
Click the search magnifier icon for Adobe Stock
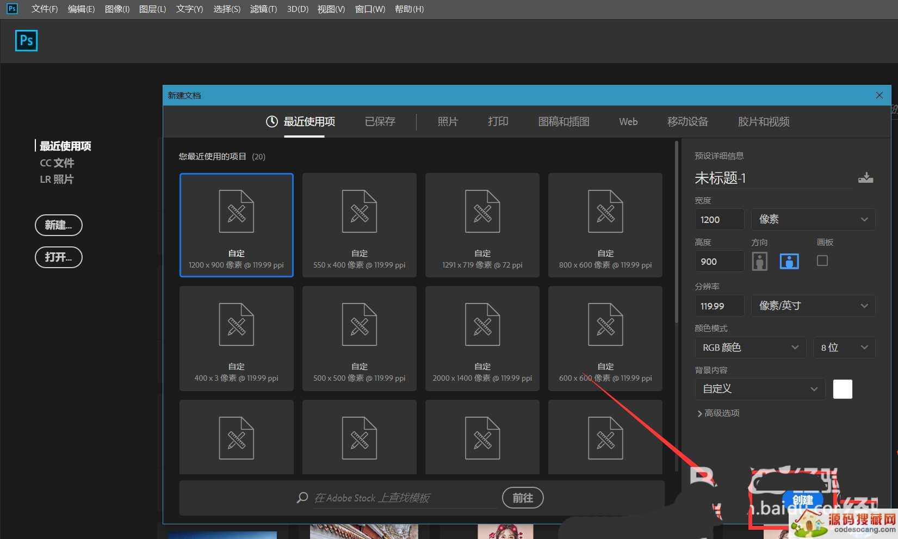(302, 498)
